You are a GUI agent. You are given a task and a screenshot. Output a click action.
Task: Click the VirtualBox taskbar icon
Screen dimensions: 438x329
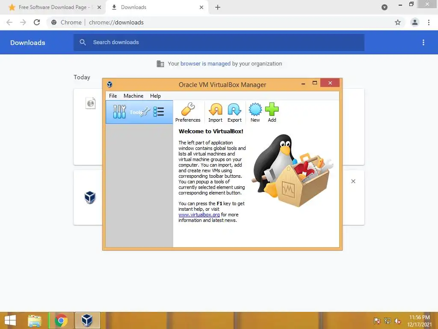coord(87,320)
